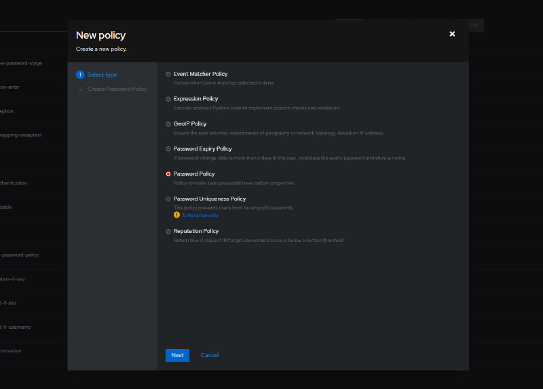The width and height of the screenshot is (543, 389).
Task: Open the Create Password Policy step
Action: click(117, 89)
